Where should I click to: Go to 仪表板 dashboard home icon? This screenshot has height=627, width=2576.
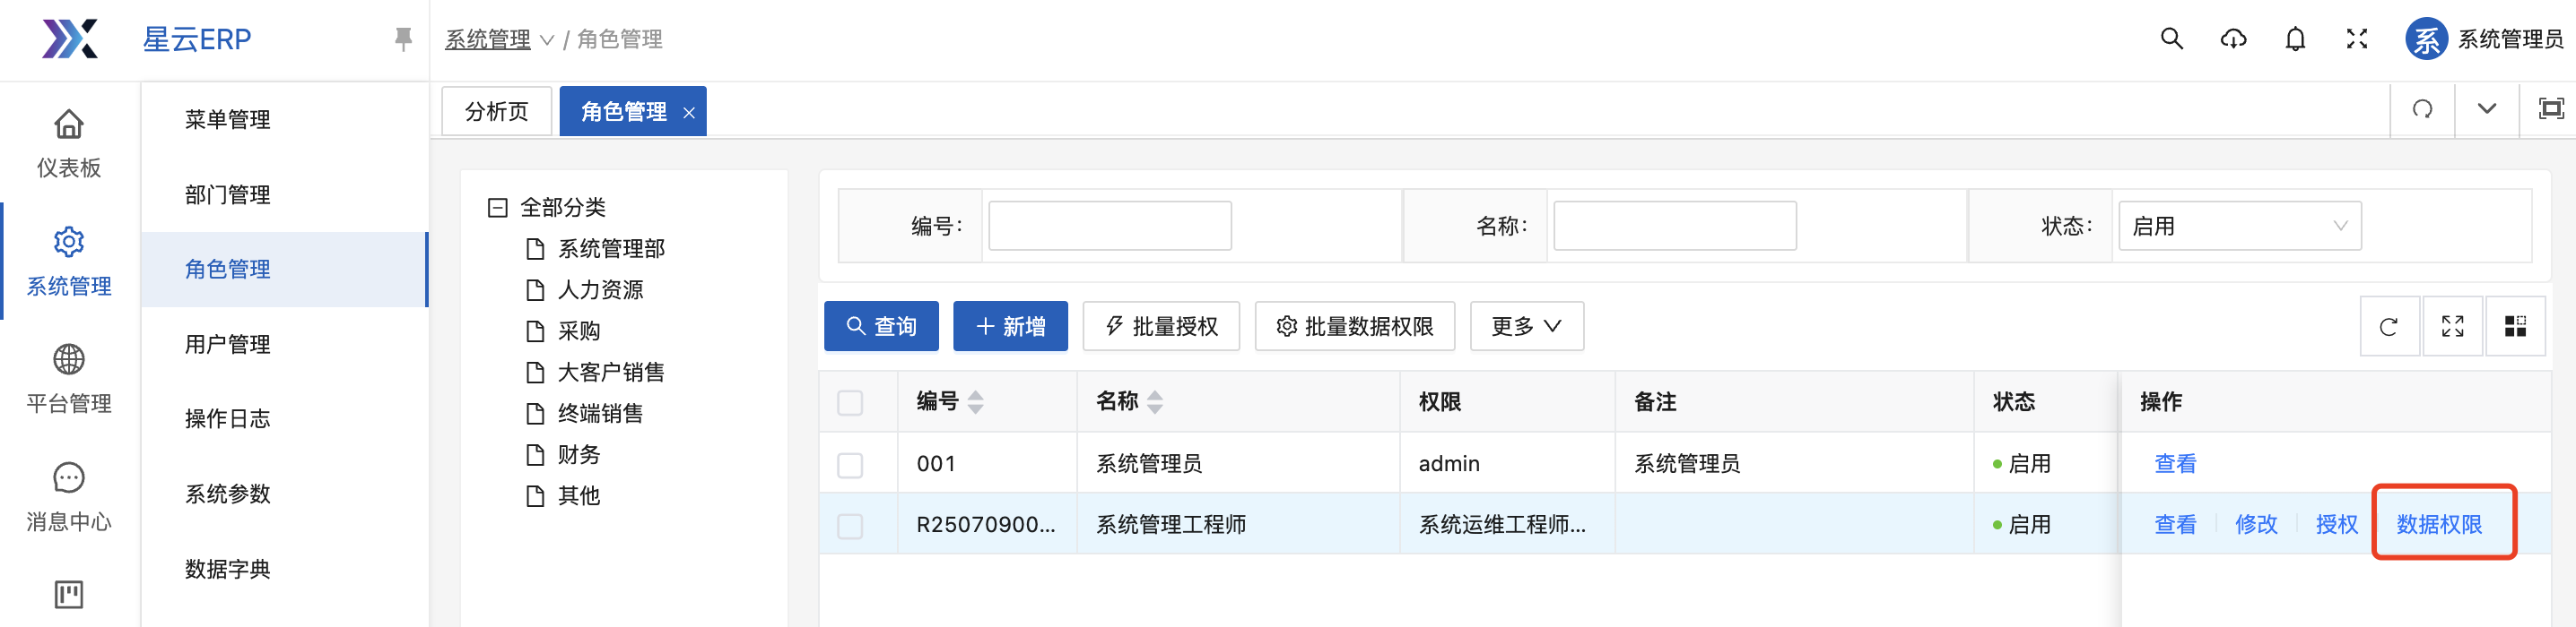click(x=68, y=142)
